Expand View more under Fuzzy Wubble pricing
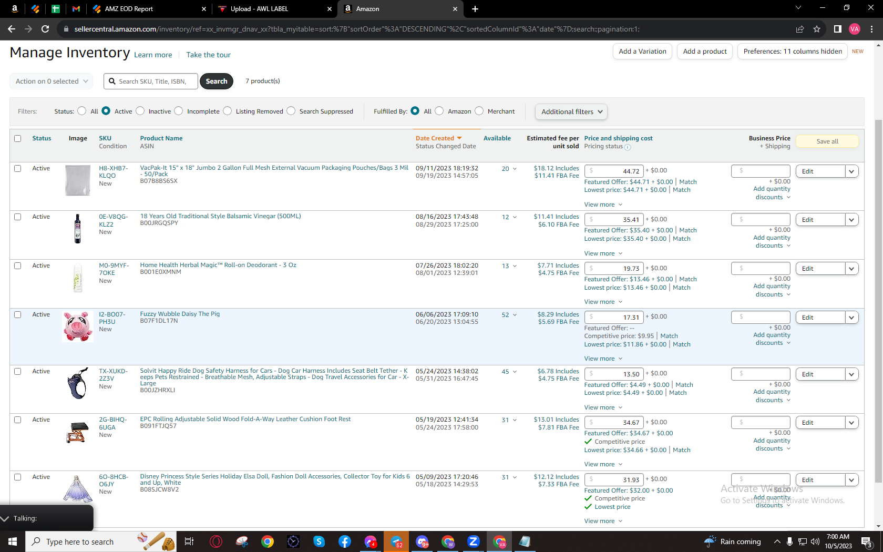This screenshot has height=552, width=883. click(x=603, y=359)
